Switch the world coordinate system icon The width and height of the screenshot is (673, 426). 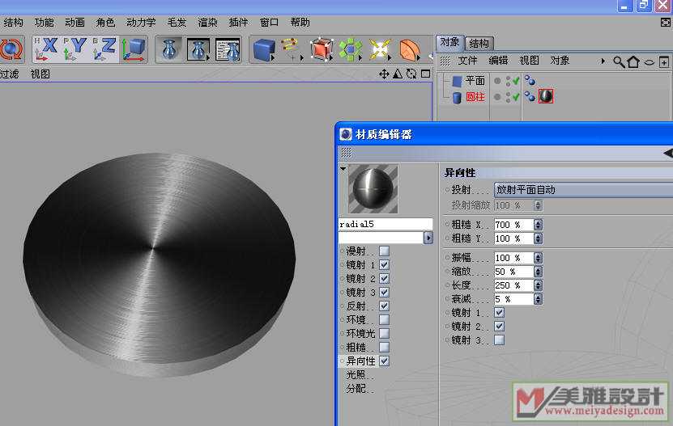point(134,49)
